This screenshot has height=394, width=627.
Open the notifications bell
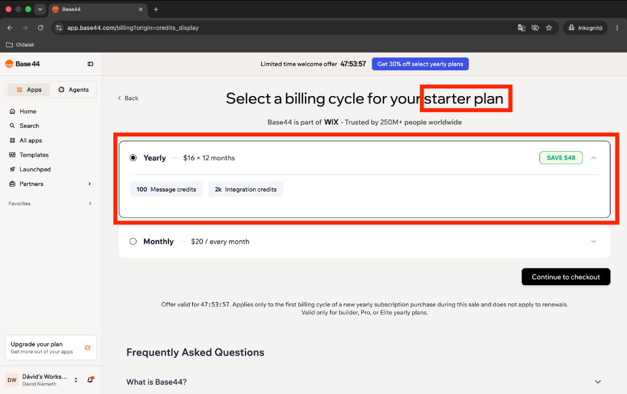91,379
